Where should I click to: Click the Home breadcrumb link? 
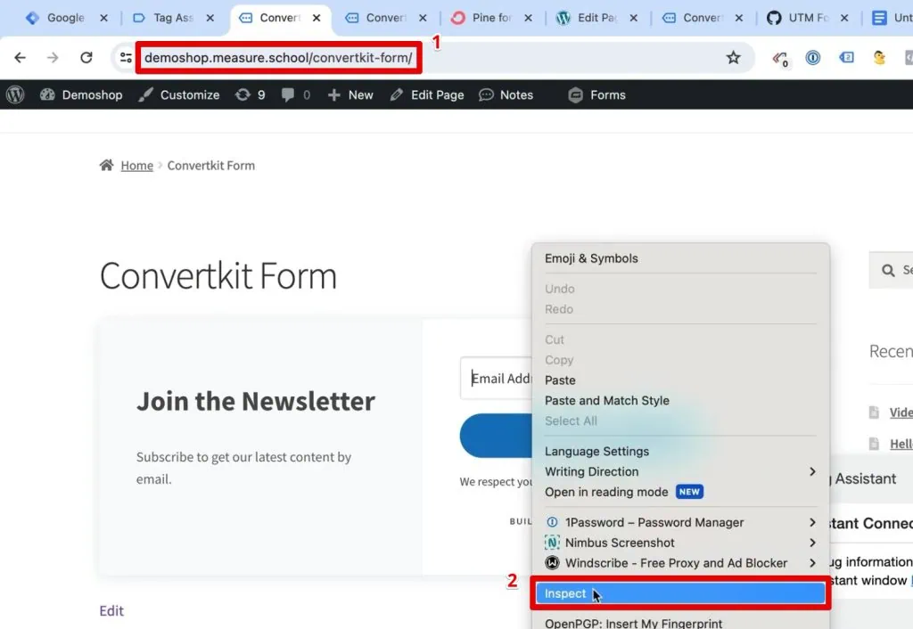(136, 165)
